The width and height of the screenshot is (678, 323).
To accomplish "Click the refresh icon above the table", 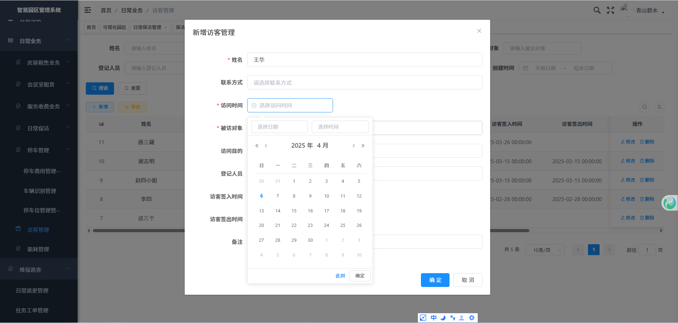I will tap(659, 107).
